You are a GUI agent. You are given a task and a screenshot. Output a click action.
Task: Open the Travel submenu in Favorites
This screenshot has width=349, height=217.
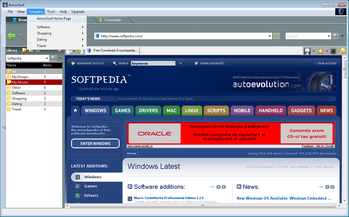[x=57, y=46]
